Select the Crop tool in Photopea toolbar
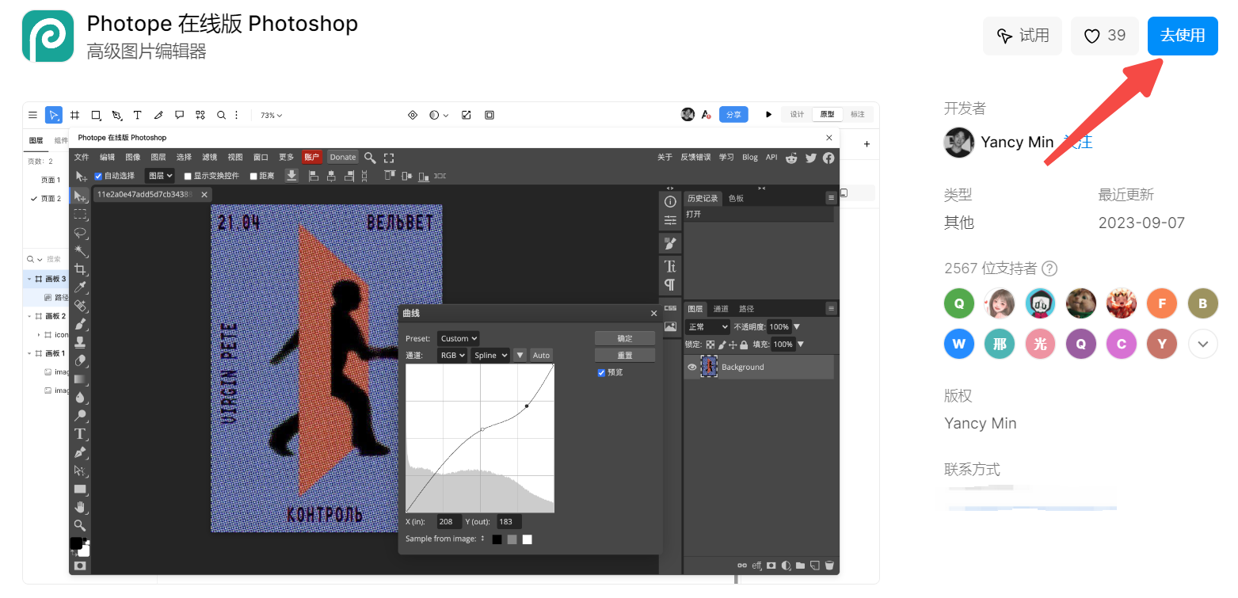1238x598 pixels. point(80,269)
